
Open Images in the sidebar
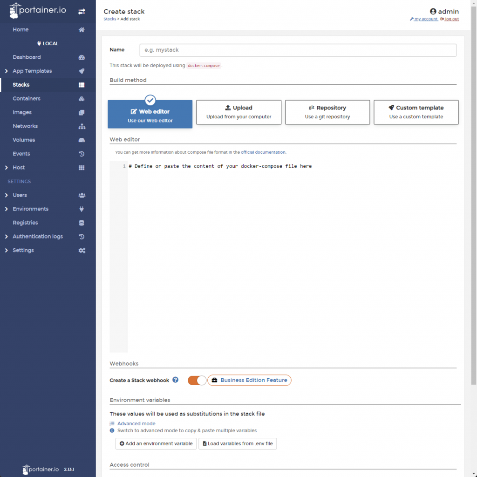[22, 112]
